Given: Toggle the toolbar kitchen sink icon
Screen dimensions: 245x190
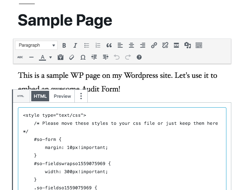Looking at the screenshot, I should 199,45.
